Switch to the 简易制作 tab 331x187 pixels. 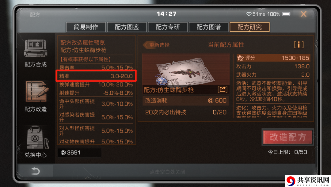tap(86, 27)
